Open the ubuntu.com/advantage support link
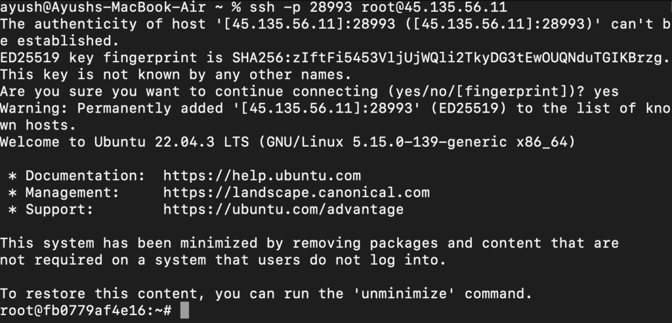This screenshot has height=323, width=672. [x=283, y=210]
